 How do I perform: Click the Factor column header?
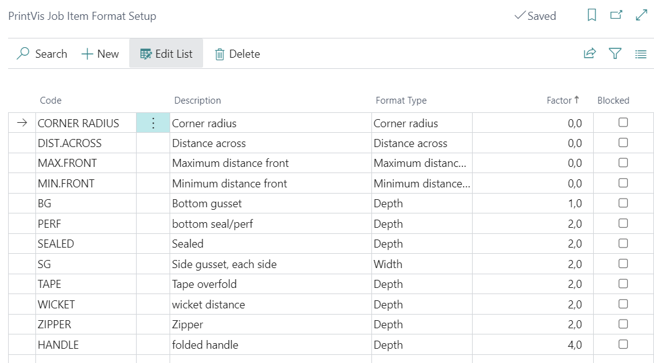coord(563,101)
